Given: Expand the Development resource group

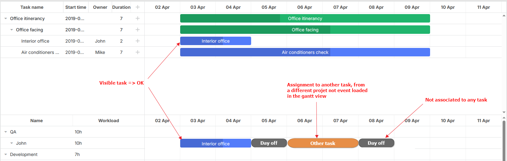Looking at the screenshot, I should point(6,154).
